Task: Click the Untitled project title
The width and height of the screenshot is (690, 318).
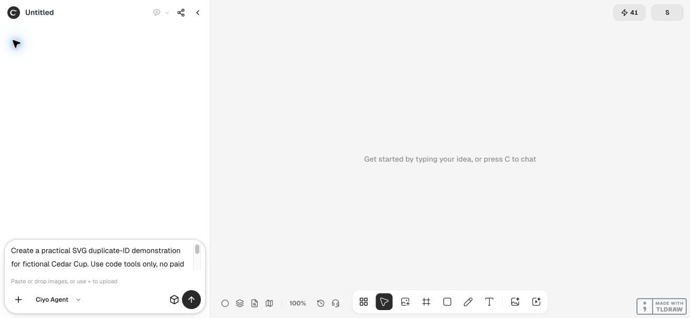Action: coord(39,13)
